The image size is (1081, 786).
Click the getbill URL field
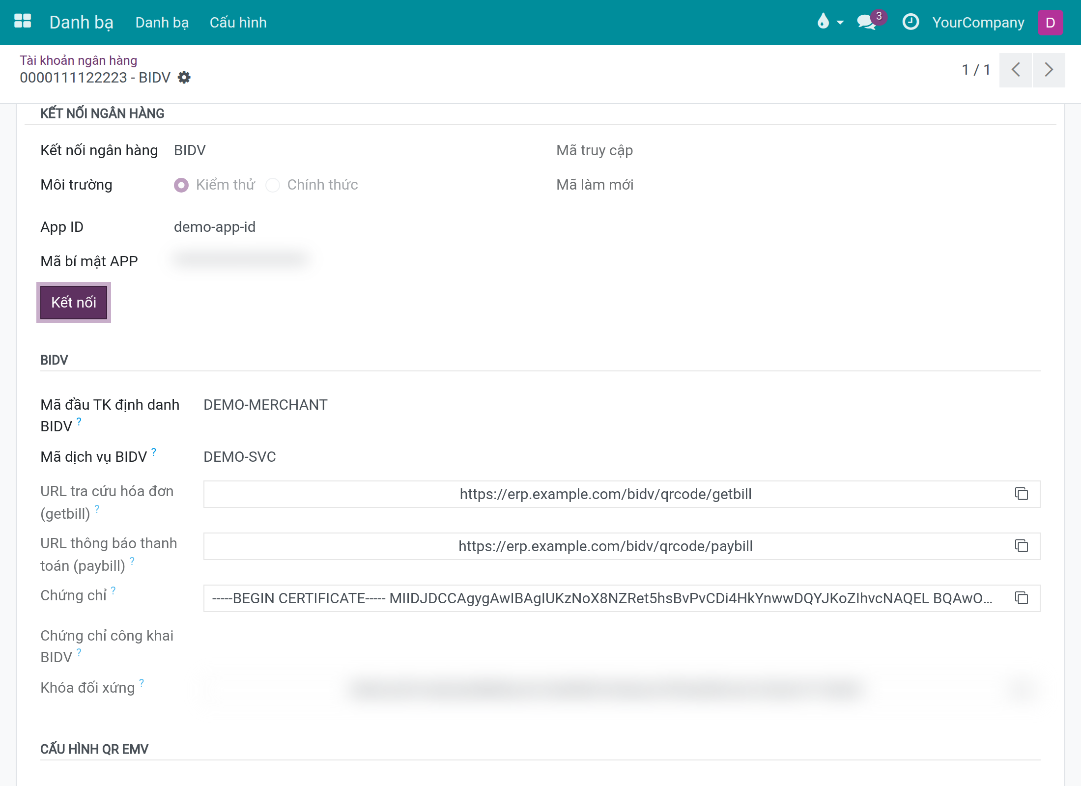point(622,494)
